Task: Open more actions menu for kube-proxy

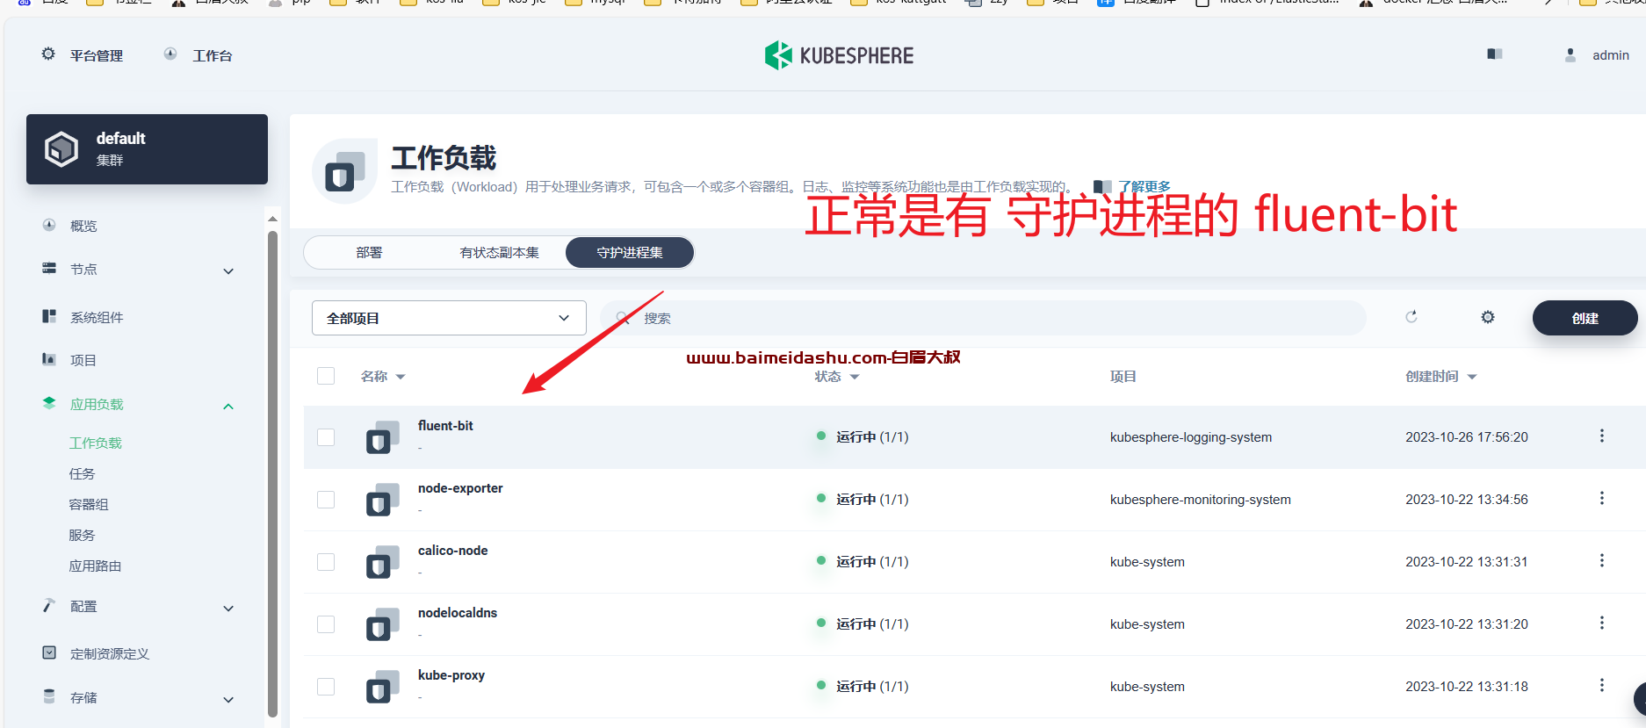Action: 1602,686
